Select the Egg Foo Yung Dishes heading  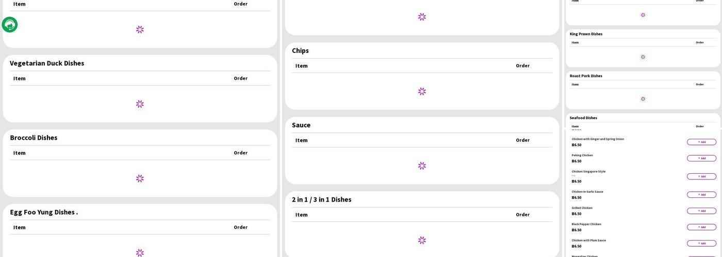pyautogui.click(x=44, y=212)
